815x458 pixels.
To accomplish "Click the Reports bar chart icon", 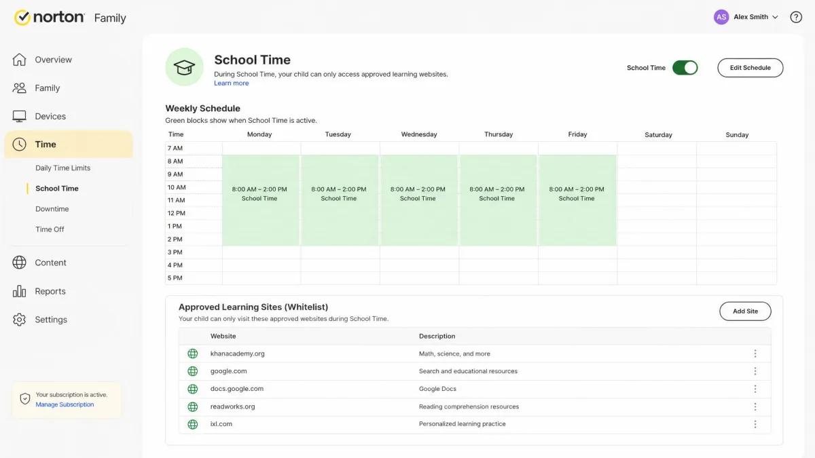I will pos(19,291).
